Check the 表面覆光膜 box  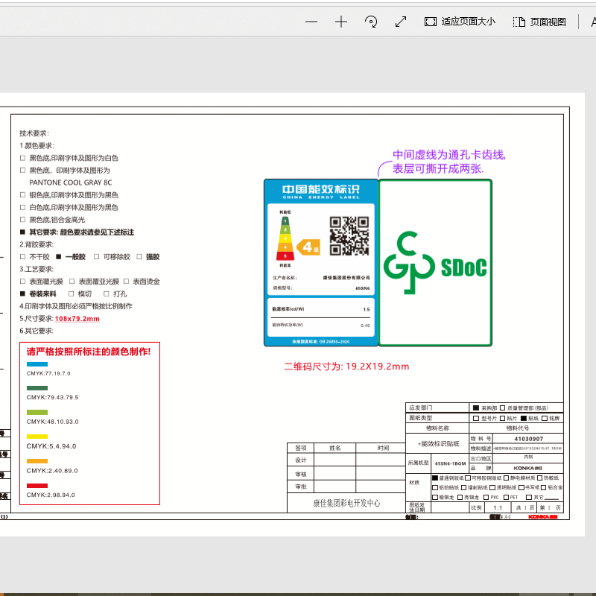(22, 282)
